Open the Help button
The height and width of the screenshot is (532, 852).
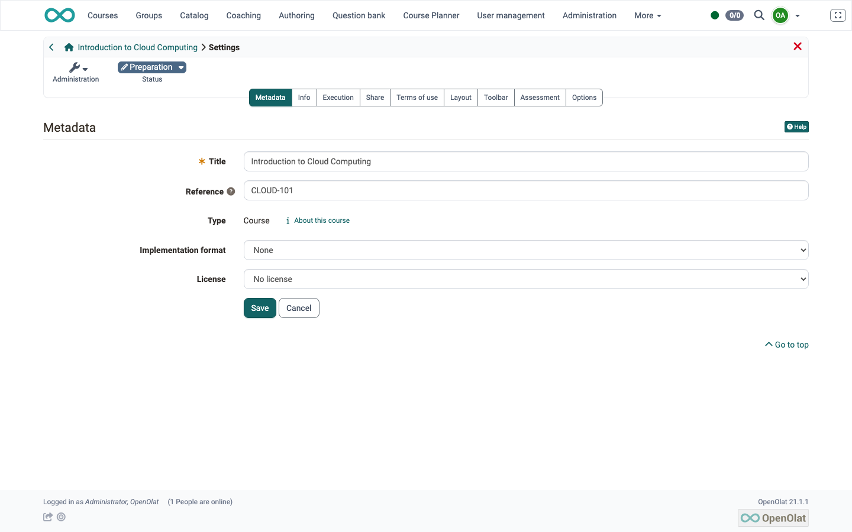pos(796,127)
